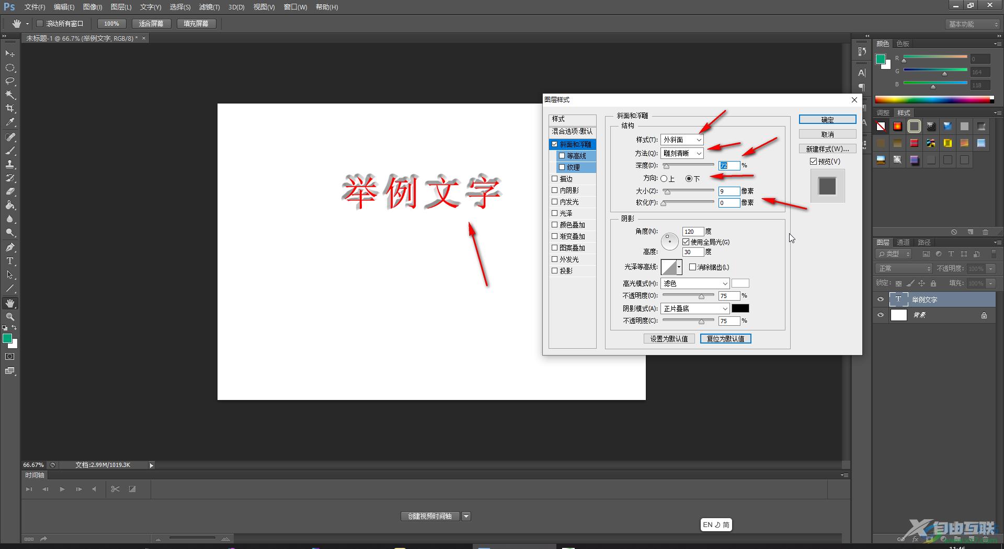Select the Blur tool
This screenshot has width=1004, height=549.
[10, 219]
